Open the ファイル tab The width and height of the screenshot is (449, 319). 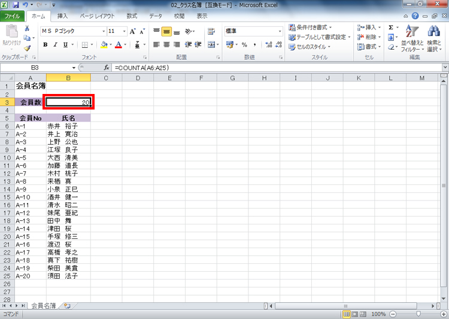[x=13, y=16]
